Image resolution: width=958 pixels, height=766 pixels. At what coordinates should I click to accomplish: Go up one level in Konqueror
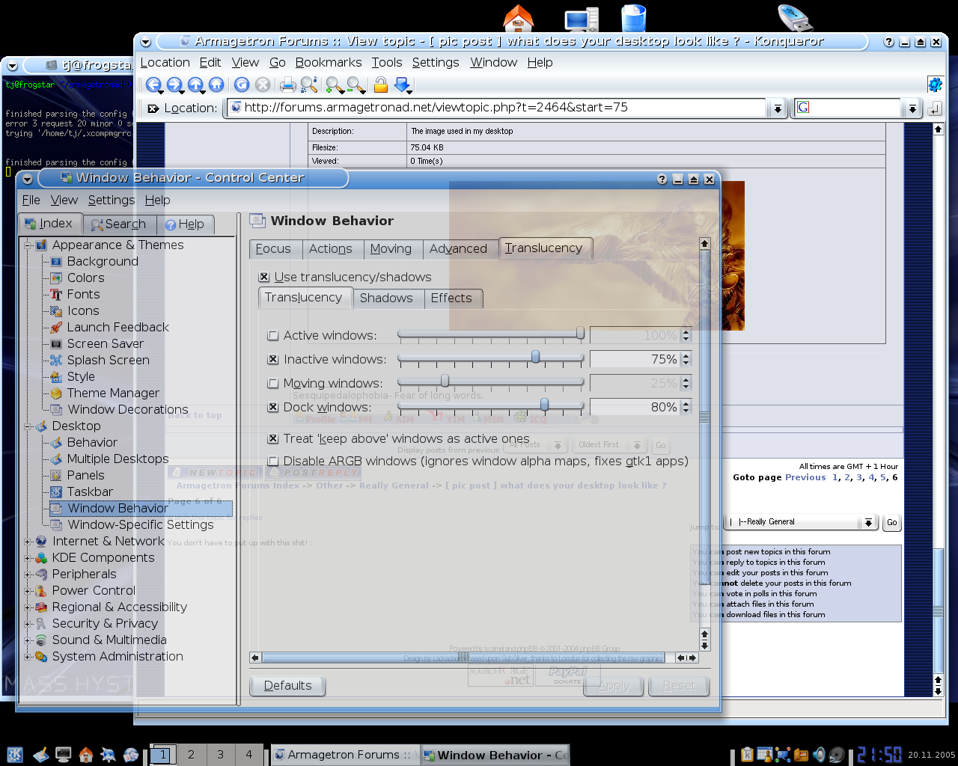195,85
